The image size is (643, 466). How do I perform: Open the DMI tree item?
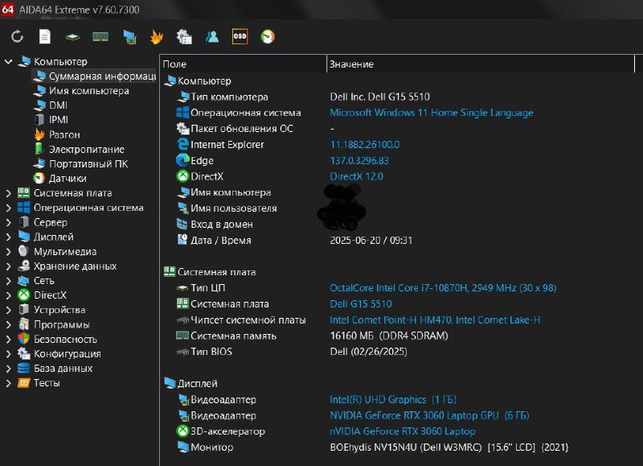[51, 105]
